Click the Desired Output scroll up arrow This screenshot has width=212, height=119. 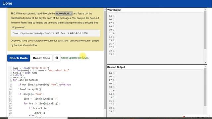205,67
